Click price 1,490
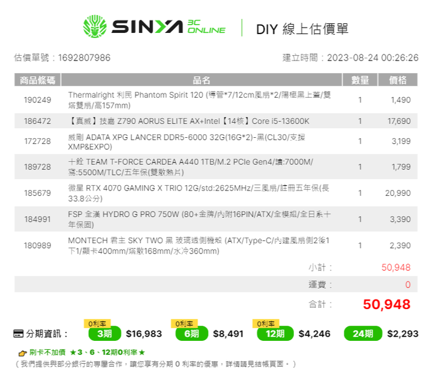This screenshot has width=432, height=381. 401,100
